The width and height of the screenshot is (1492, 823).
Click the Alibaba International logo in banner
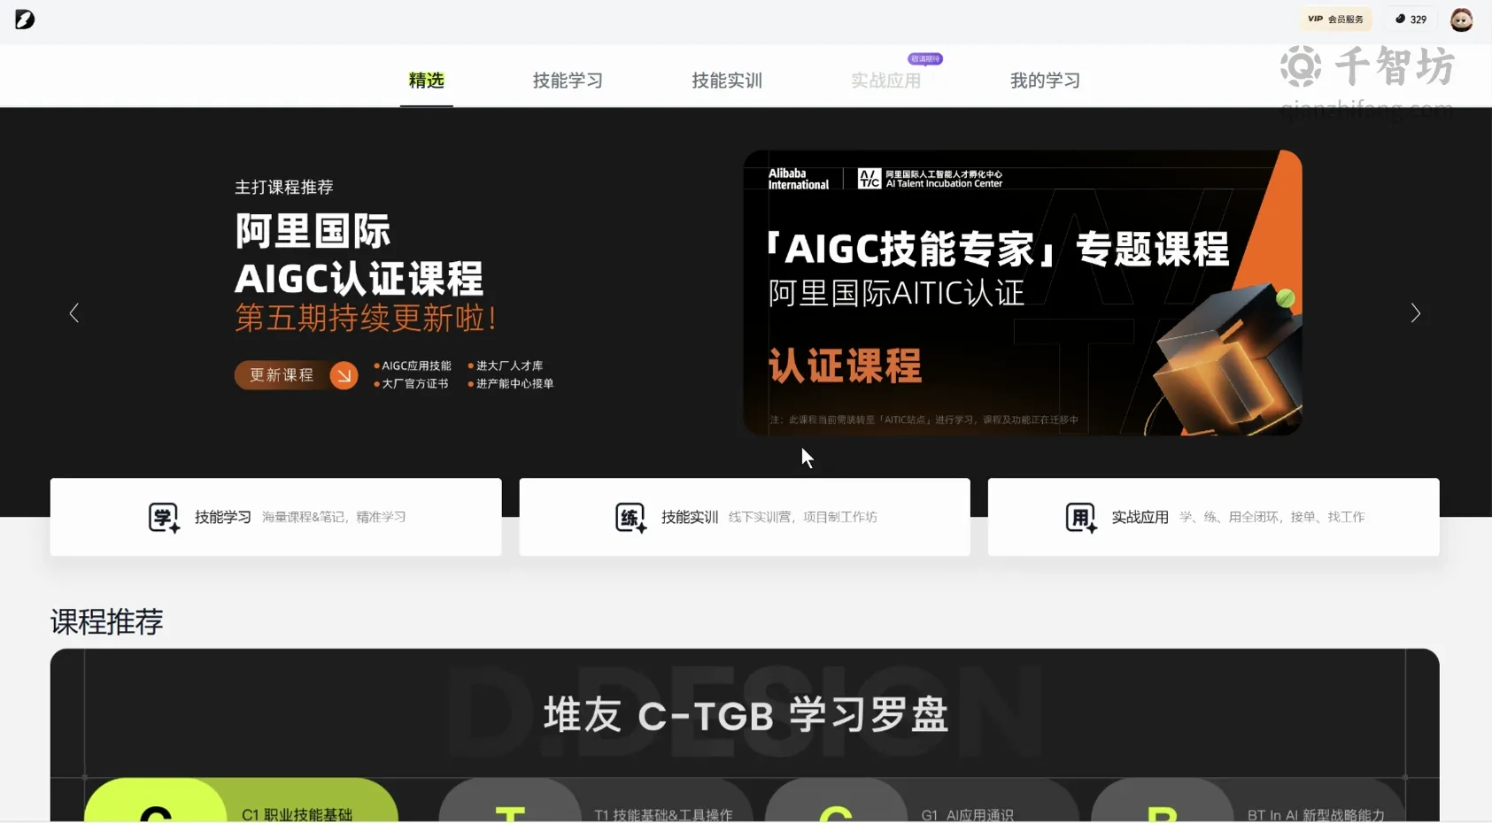coord(798,179)
